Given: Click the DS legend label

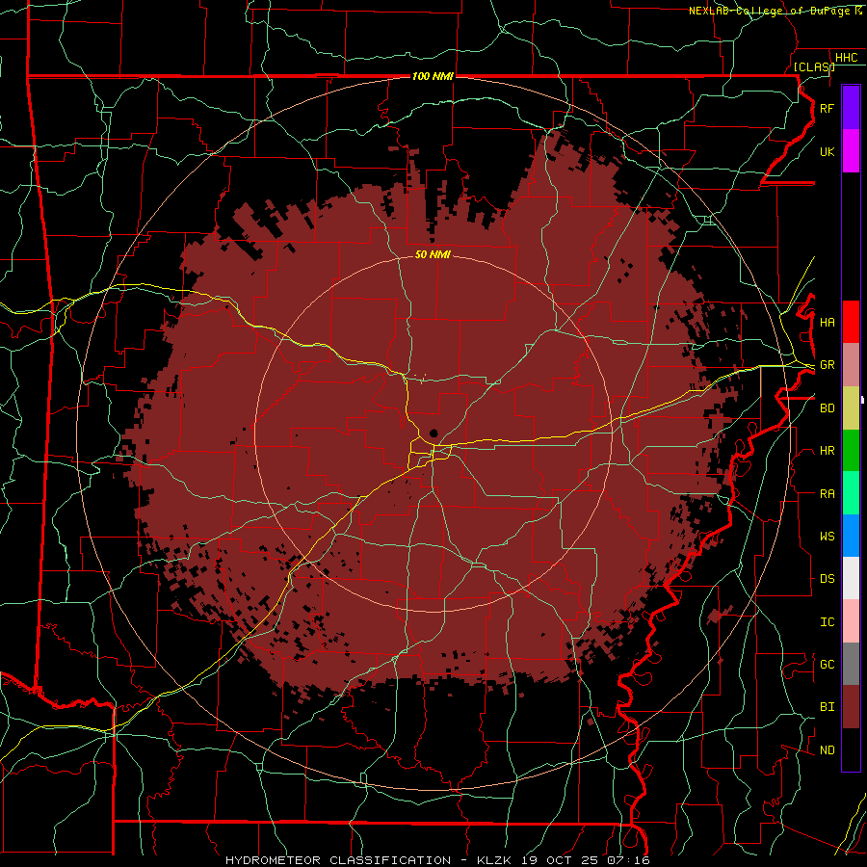Looking at the screenshot, I should (827, 579).
